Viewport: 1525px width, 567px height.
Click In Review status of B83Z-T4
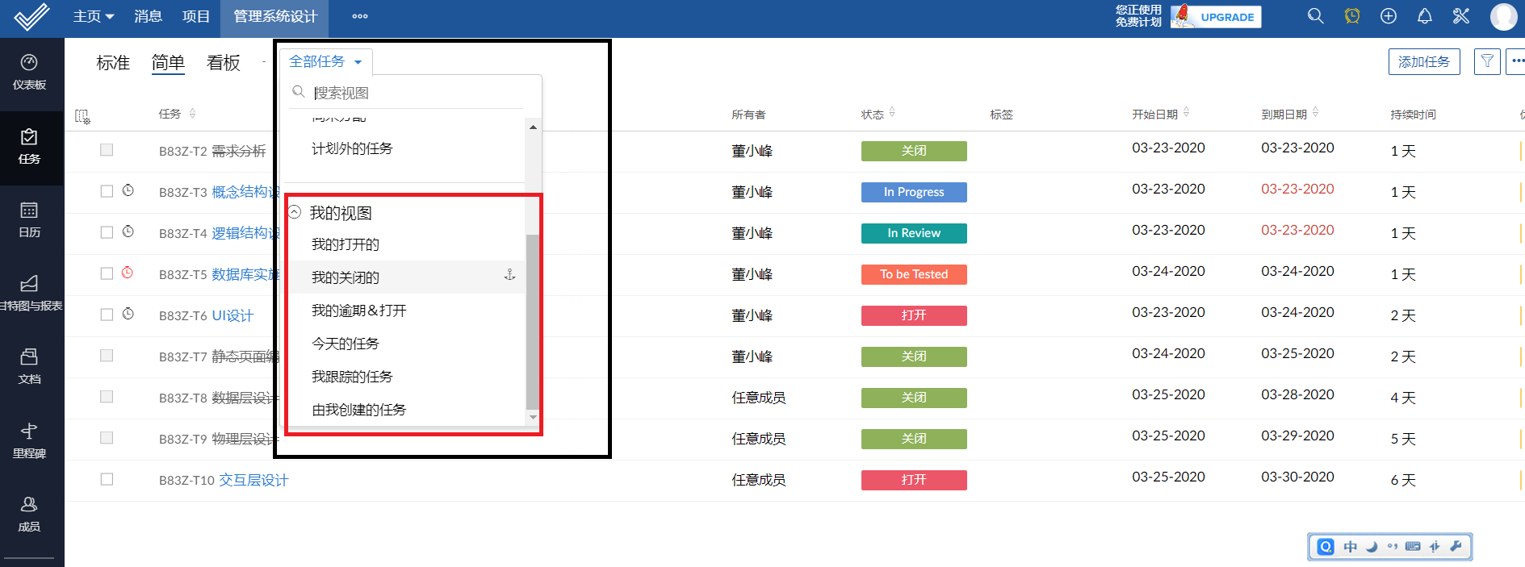point(914,233)
